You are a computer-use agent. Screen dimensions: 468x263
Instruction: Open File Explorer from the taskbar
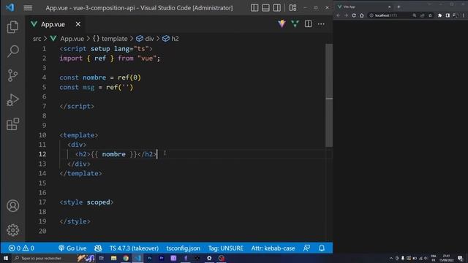[114, 258]
